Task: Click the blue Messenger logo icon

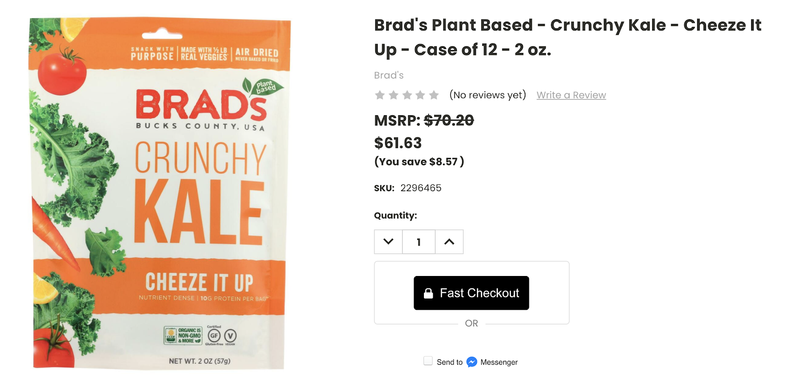Action: [x=471, y=362]
